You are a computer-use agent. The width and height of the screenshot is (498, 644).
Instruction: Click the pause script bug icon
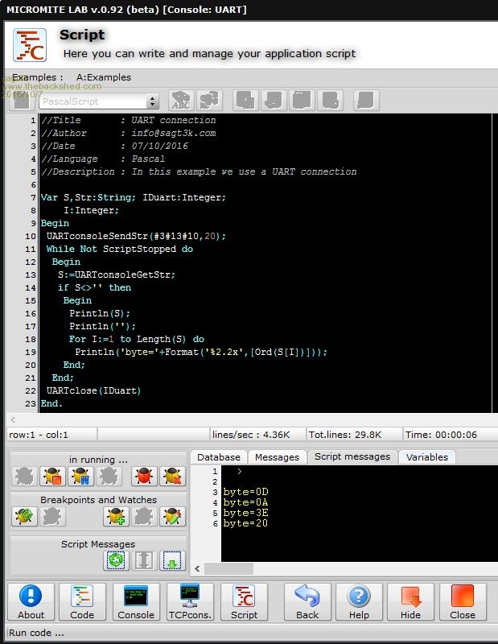[80, 477]
